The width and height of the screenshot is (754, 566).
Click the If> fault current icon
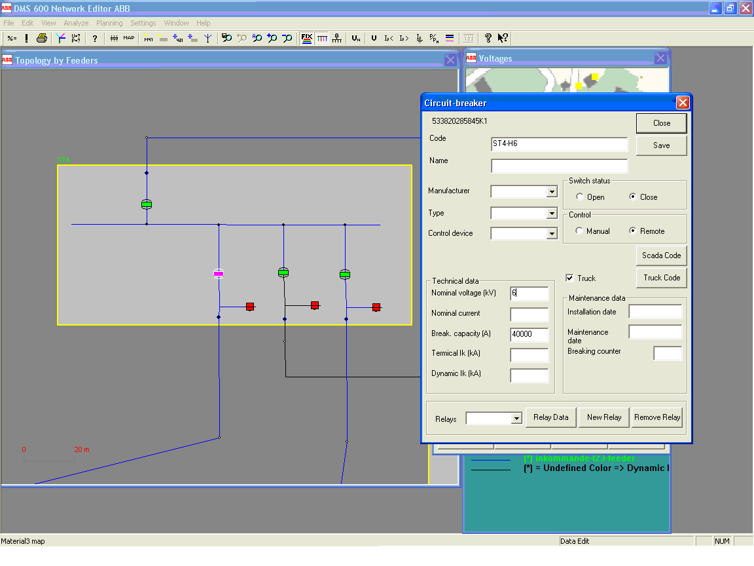click(404, 38)
